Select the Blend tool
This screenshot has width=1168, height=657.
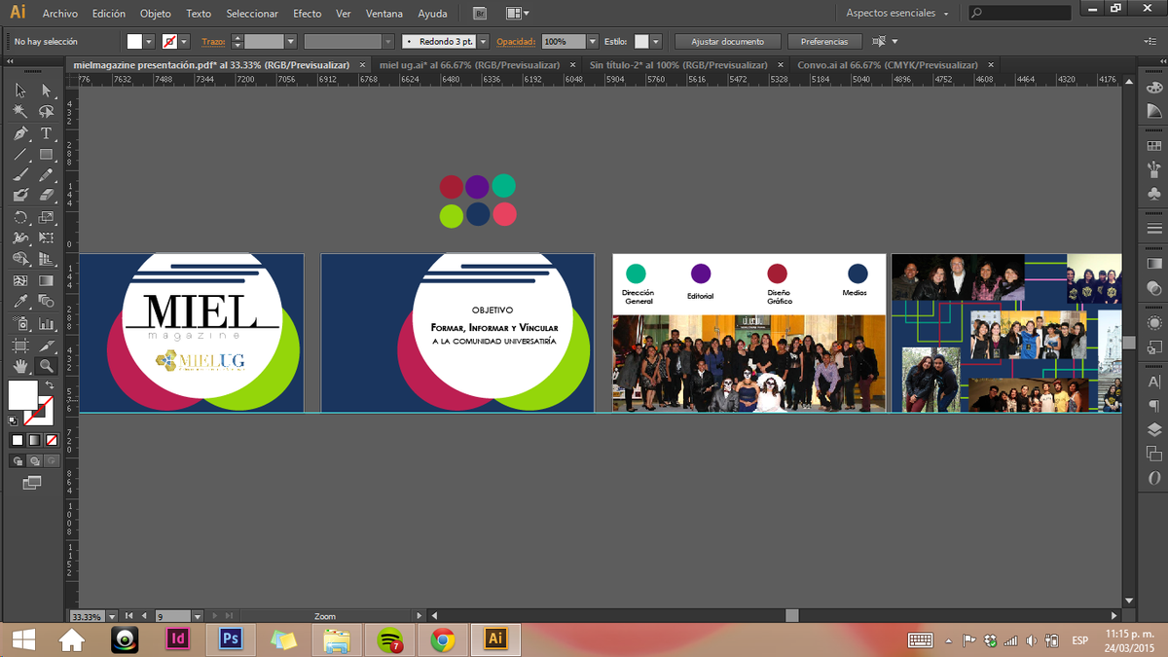(x=46, y=302)
